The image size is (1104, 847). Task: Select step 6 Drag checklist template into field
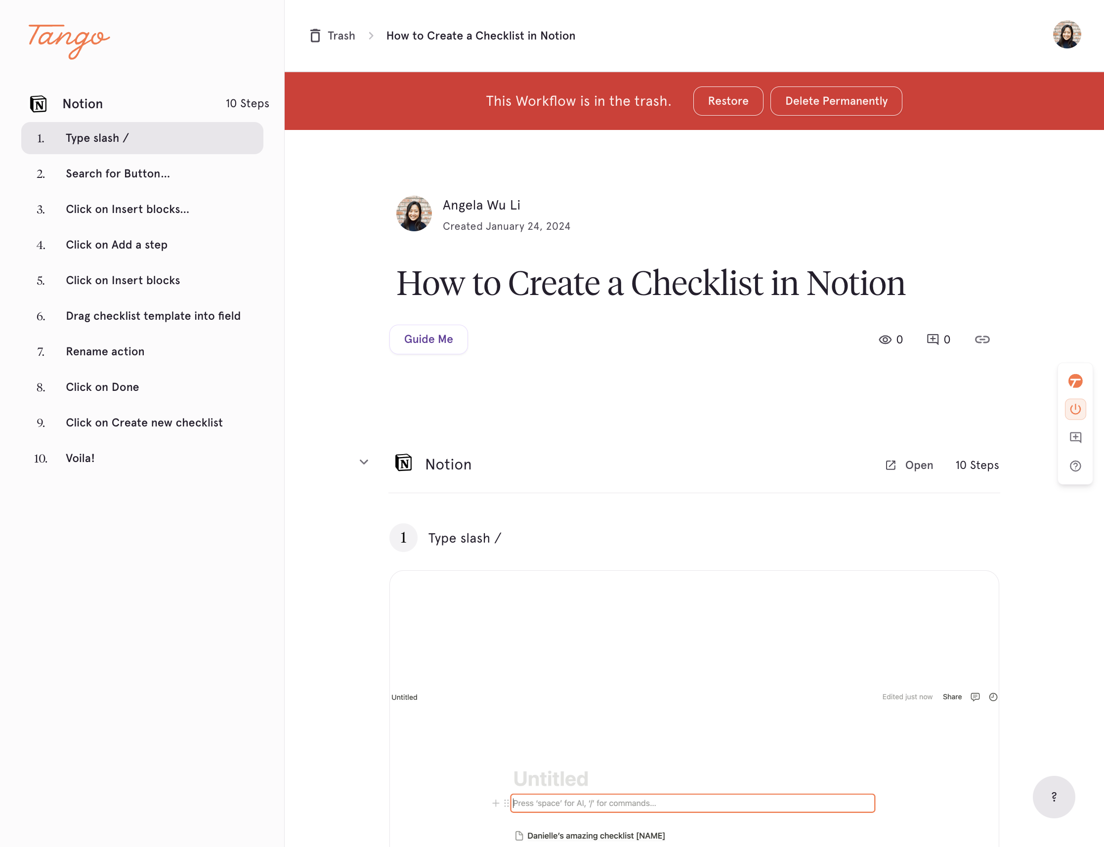[x=142, y=316]
